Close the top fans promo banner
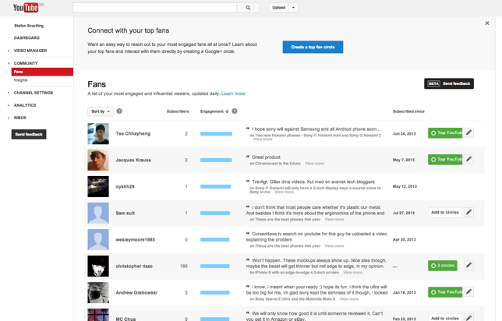The image size is (502, 321). (487, 23)
